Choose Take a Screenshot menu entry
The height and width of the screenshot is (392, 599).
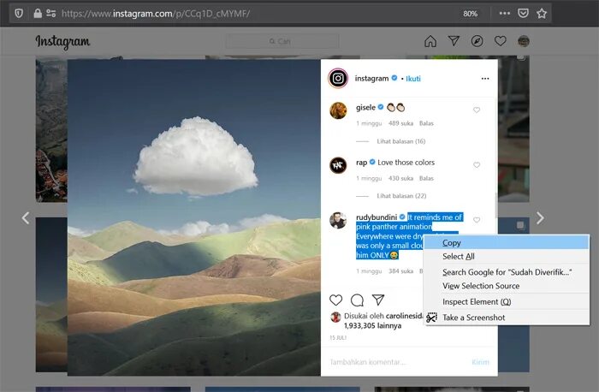click(507, 318)
